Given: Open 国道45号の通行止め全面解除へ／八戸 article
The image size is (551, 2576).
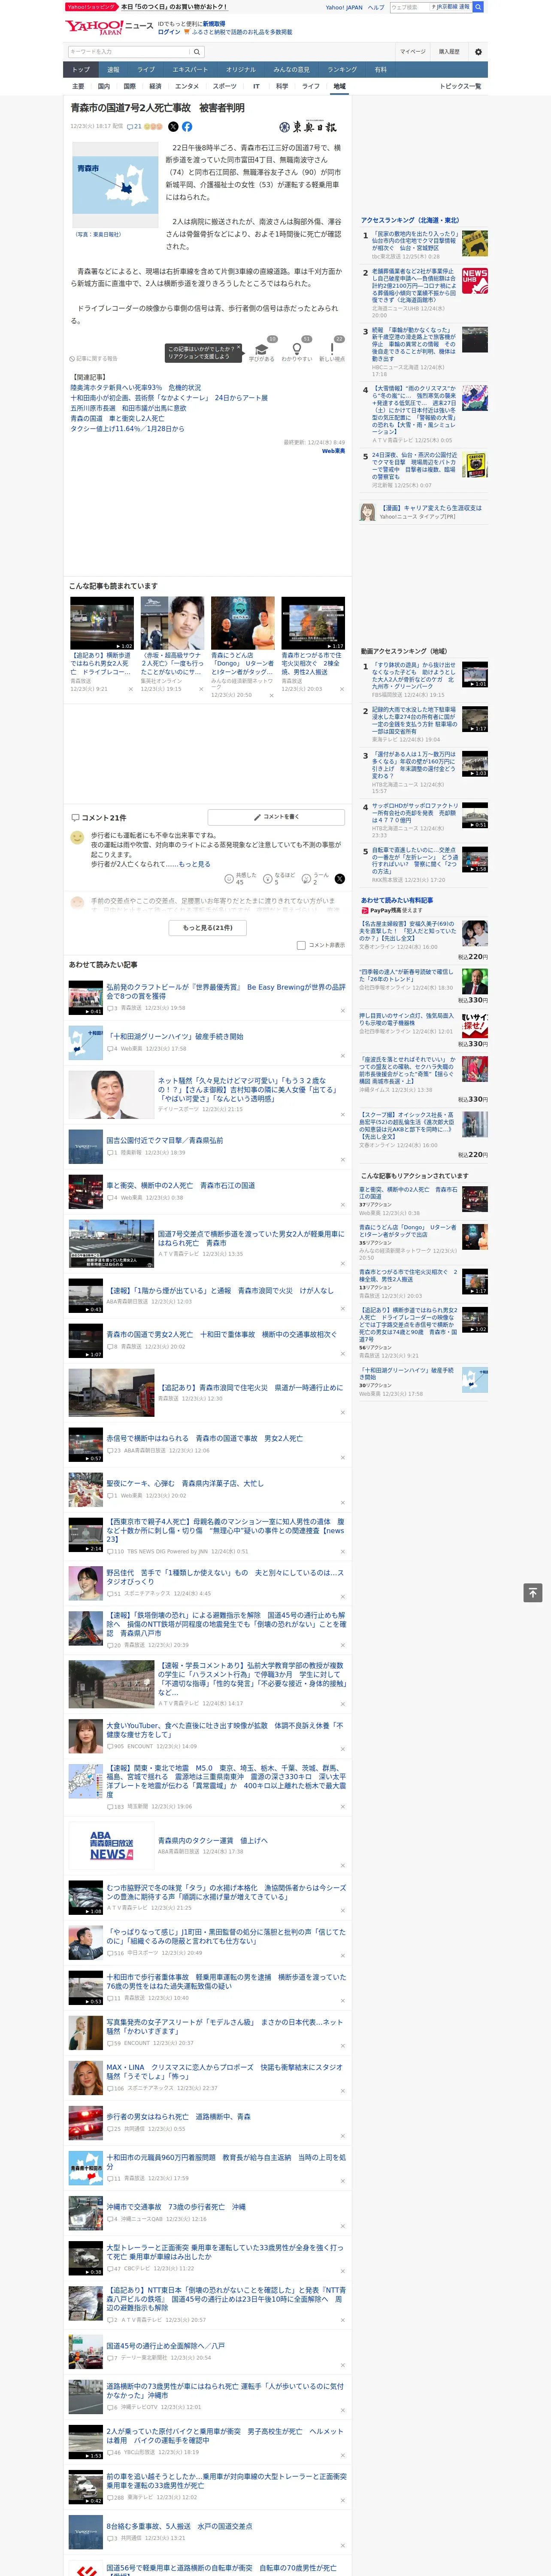Looking at the screenshot, I should tap(165, 2345).
